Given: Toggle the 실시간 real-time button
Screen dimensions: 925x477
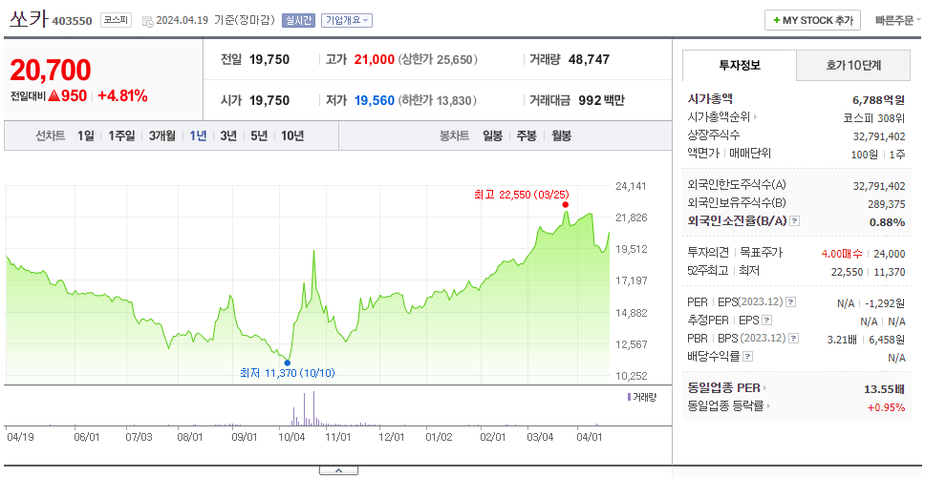Looking at the screenshot, I should pyautogui.click(x=298, y=20).
